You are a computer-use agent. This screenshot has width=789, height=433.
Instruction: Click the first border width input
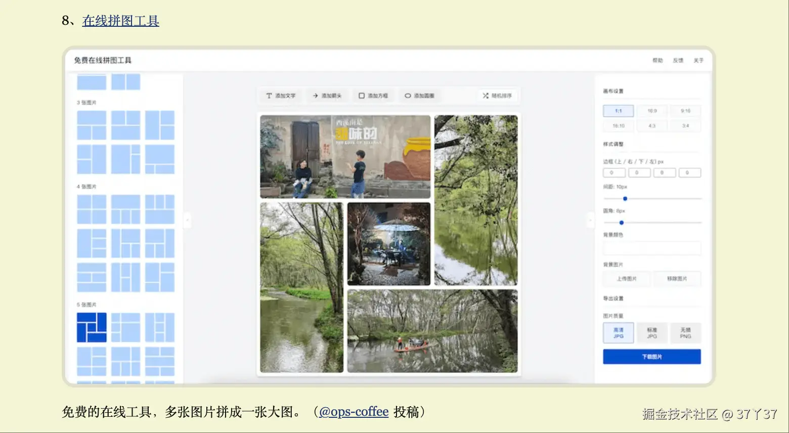[x=614, y=173]
